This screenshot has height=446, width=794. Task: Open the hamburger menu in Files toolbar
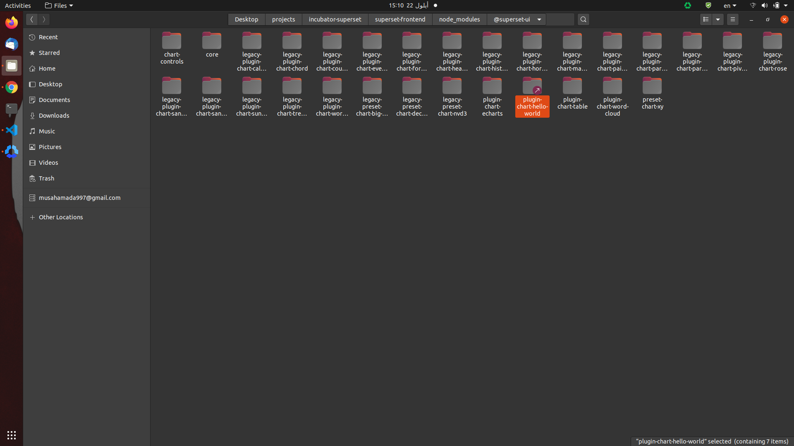(x=732, y=19)
